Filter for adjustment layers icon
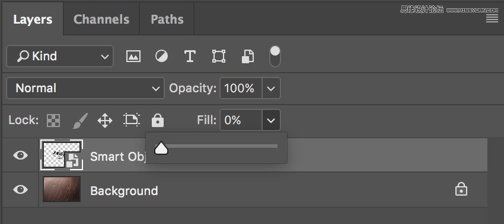Viewport: 504px width, 224px height. pyautogui.click(x=161, y=56)
